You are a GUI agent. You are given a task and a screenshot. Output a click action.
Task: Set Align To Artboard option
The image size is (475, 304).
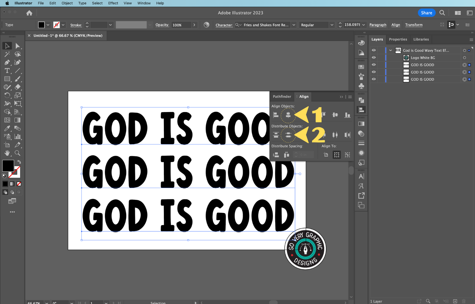(x=326, y=155)
